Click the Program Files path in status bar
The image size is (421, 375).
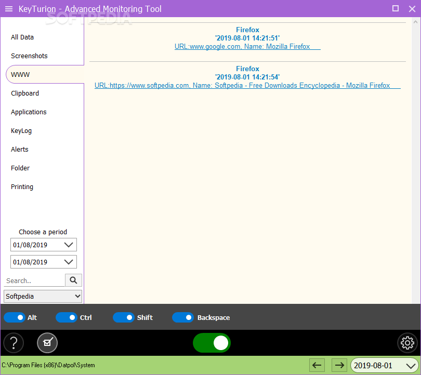48,365
